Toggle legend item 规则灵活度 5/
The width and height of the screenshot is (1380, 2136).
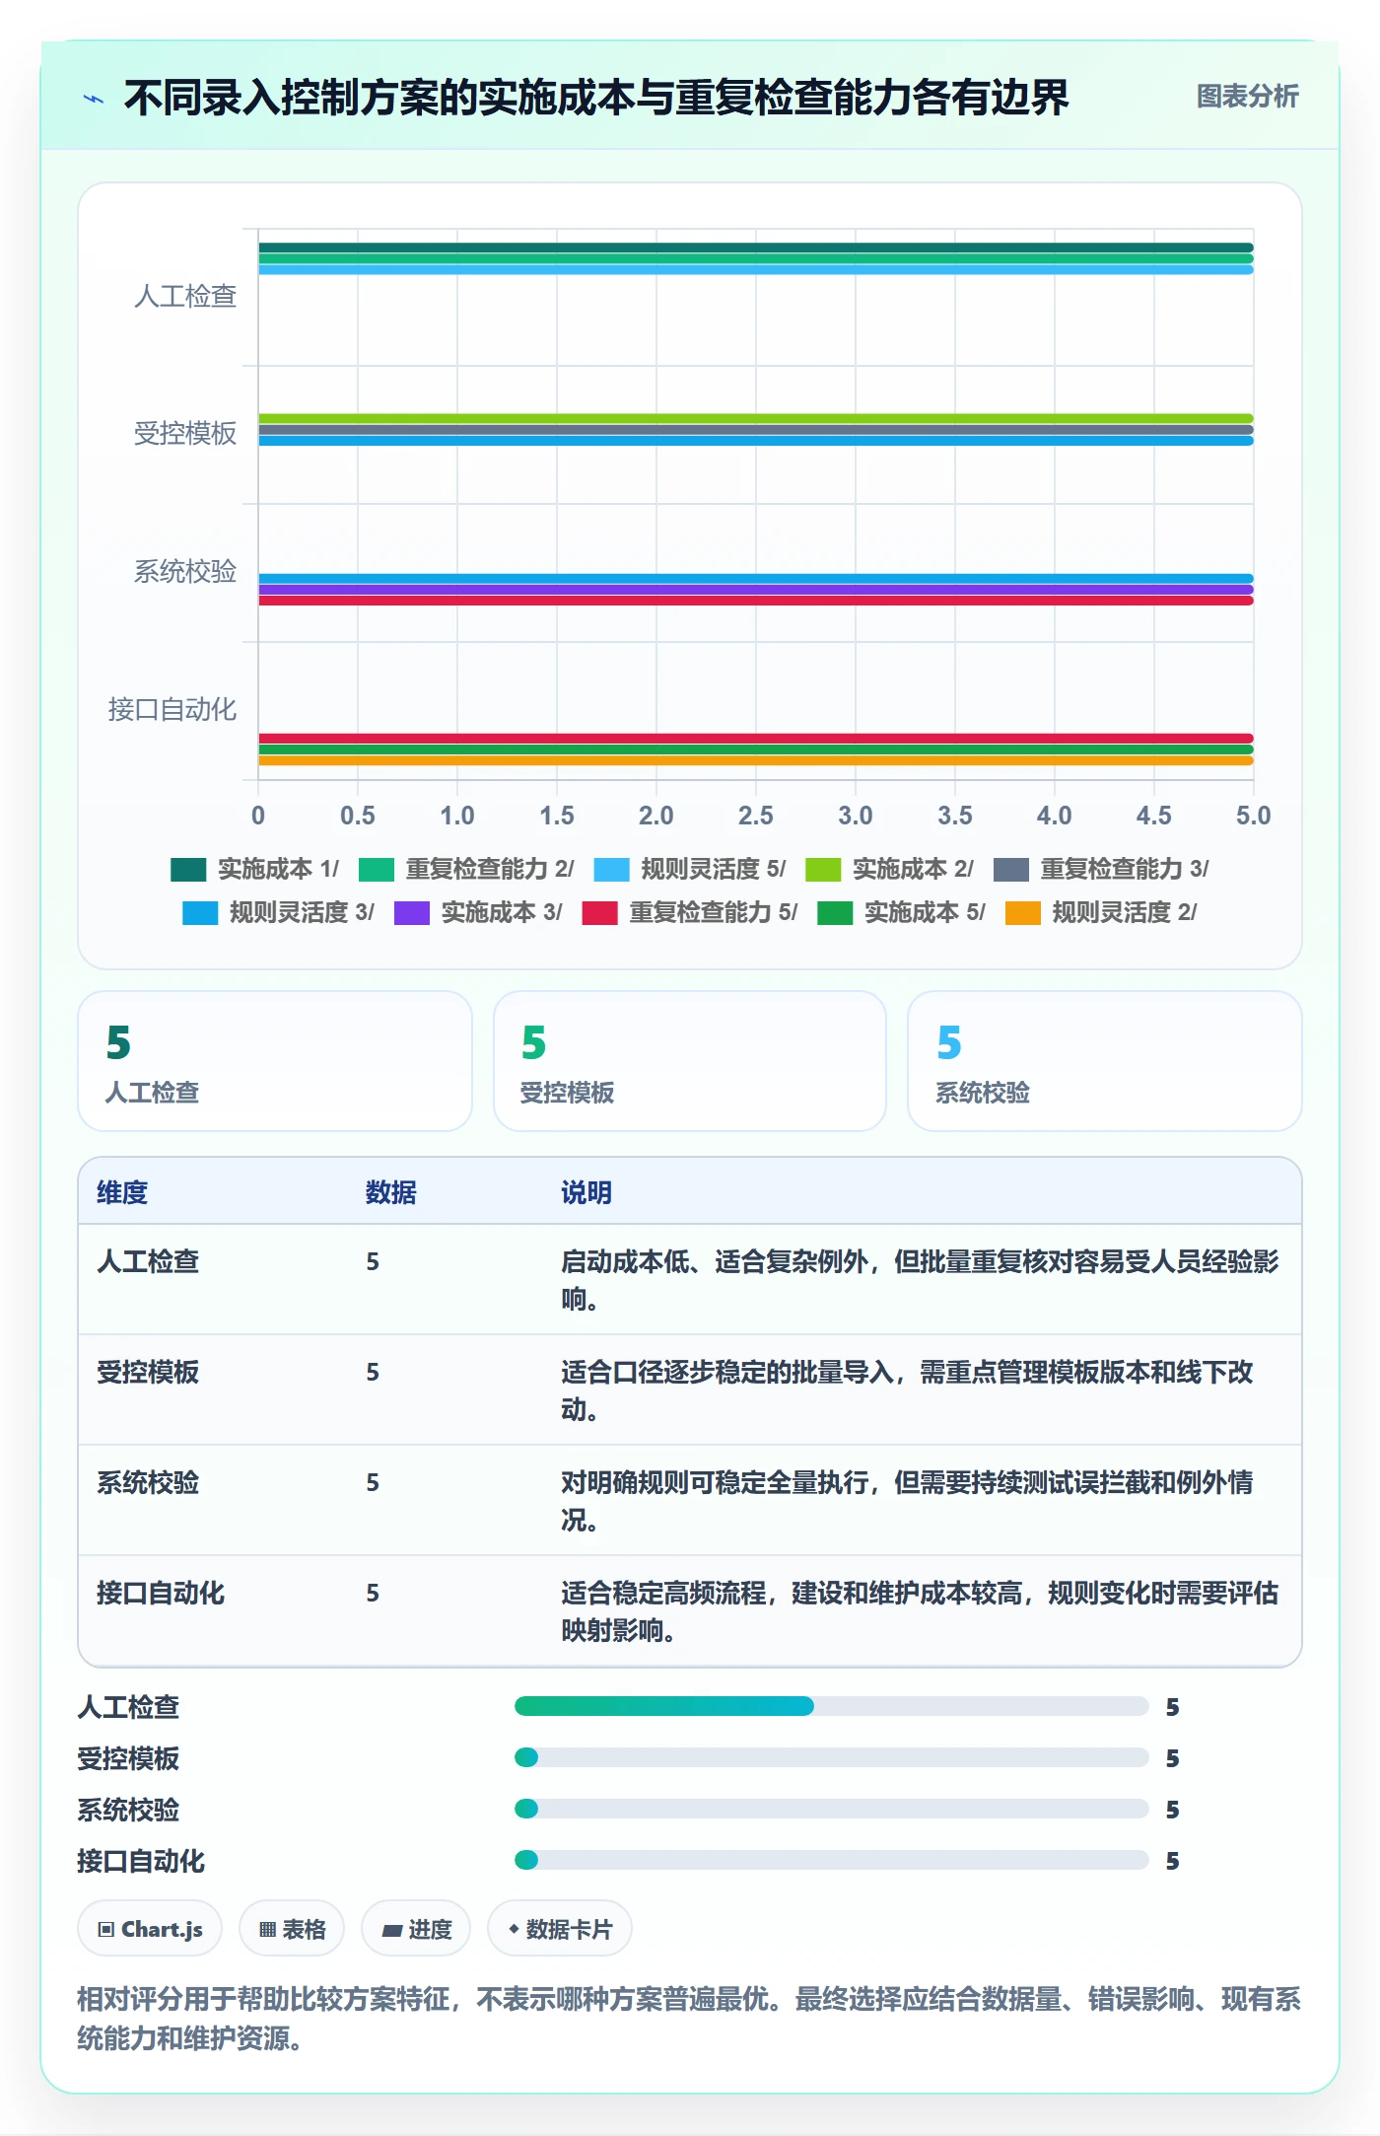(690, 869)
